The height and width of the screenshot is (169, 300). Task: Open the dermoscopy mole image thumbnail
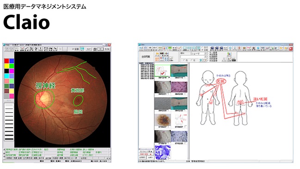click(163, 120)
